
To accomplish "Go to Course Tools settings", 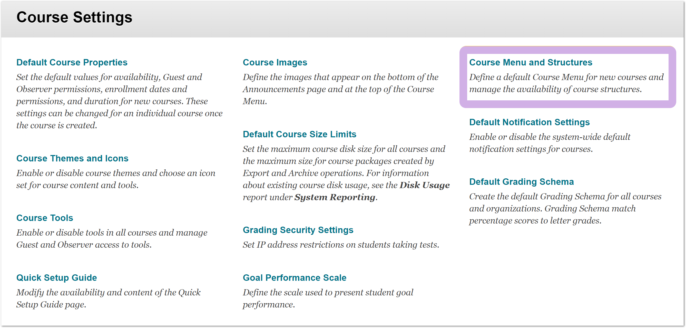I will (x=44, y=218).
